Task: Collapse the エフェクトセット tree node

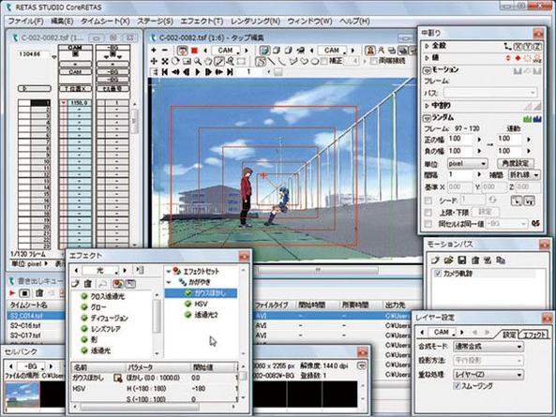Action: [169, 272]
